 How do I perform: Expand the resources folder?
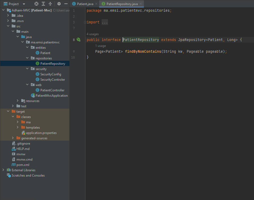(18, 101)
